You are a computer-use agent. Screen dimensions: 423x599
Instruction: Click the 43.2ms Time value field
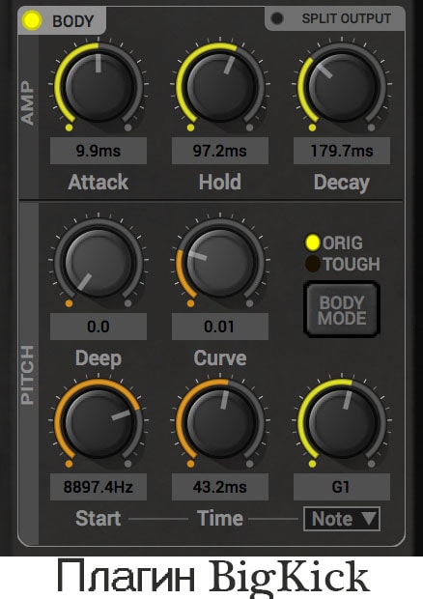220,487
